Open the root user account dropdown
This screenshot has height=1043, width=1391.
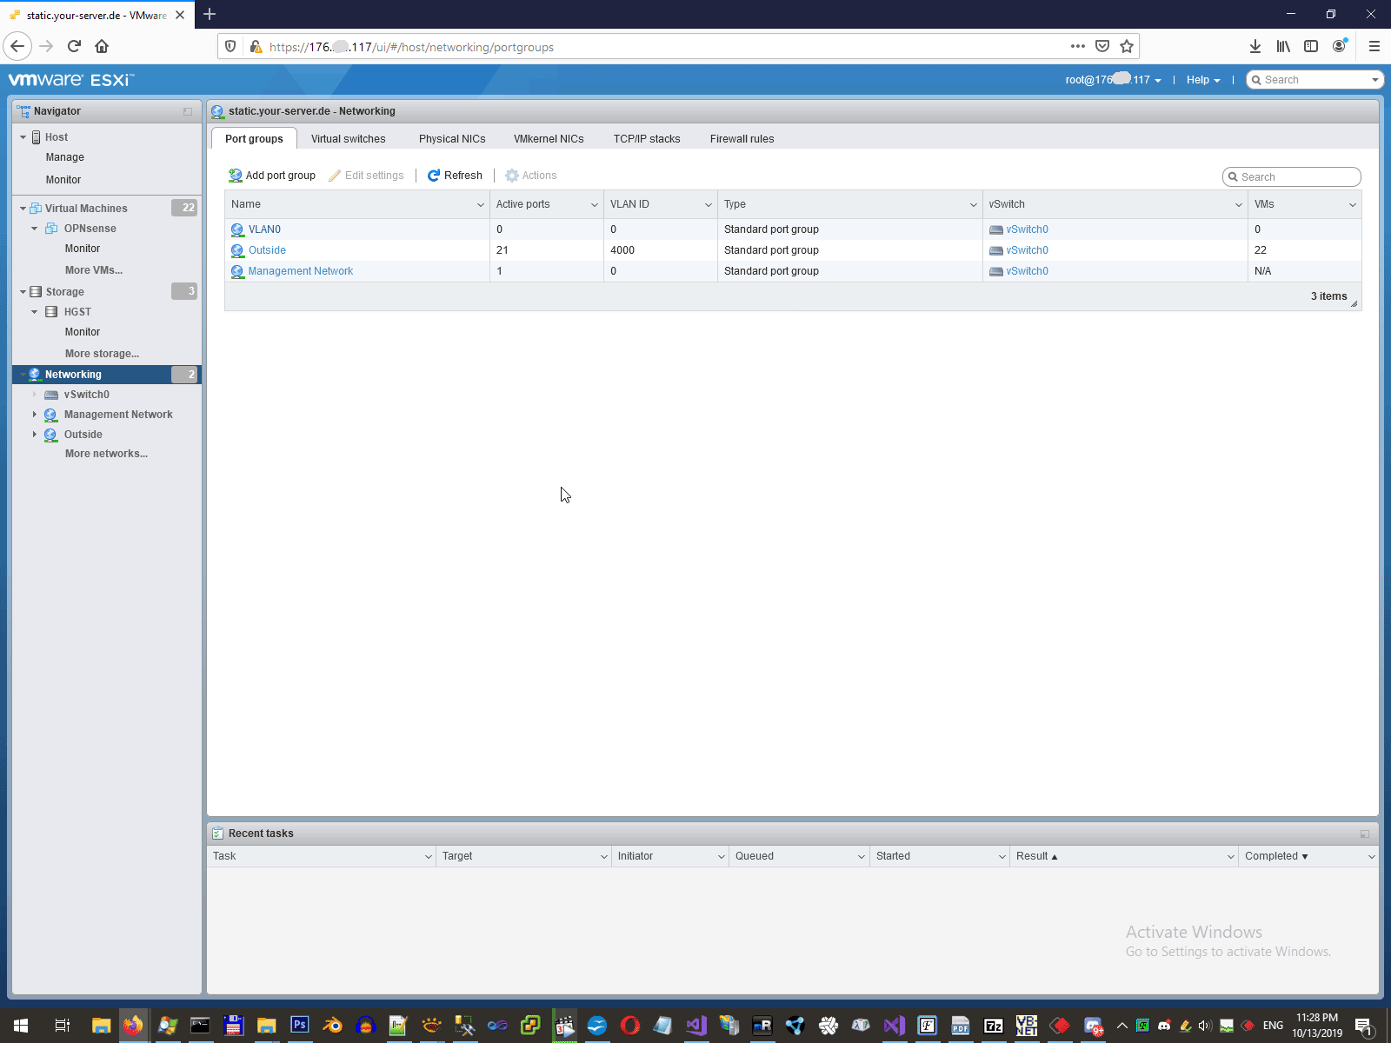click(x=1114, y=80)
